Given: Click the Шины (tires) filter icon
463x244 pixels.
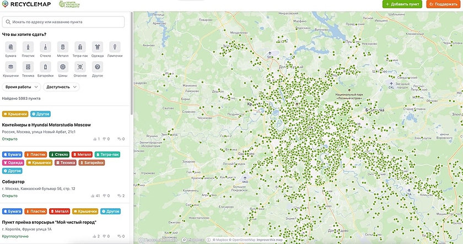Looking at the screenshot, I should point(62,67).
